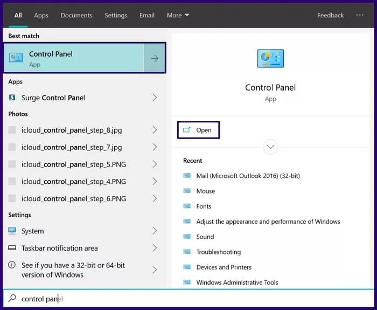This screenshot has width=377, height=310.
Task: Open recent Mouse item
Action: point(206,191)
